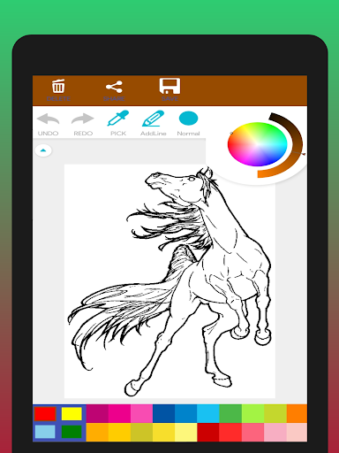Choose the bright red swatch next to the crimson

[230, 433]
